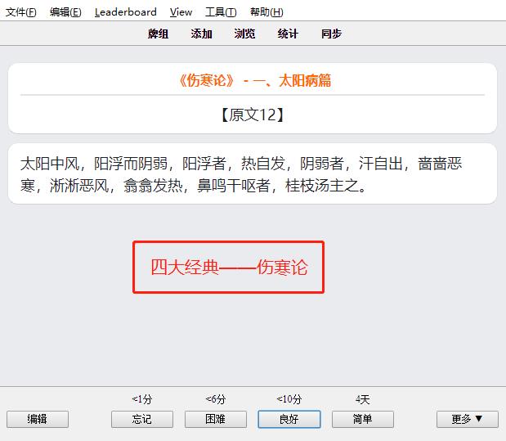Click 添加 to add a card
506x441 pixels.
201,34
